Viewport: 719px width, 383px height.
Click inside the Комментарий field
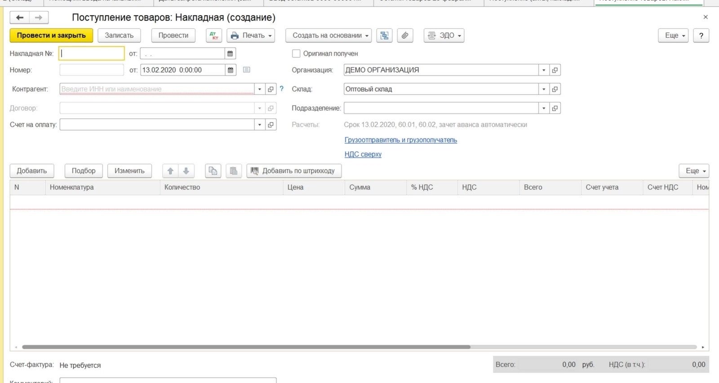click(168, 381)
